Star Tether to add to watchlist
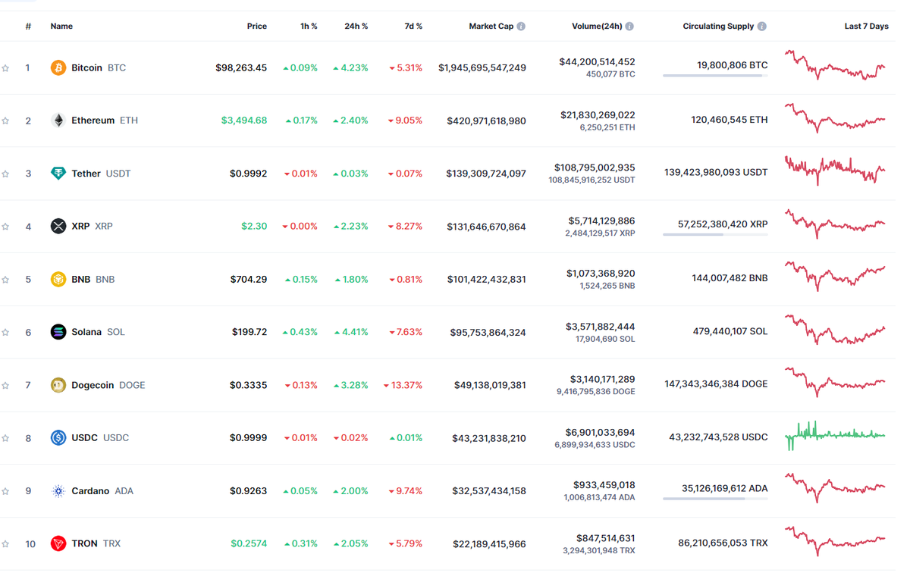This screenshot has height=573, width=910. tap(6, 174)
